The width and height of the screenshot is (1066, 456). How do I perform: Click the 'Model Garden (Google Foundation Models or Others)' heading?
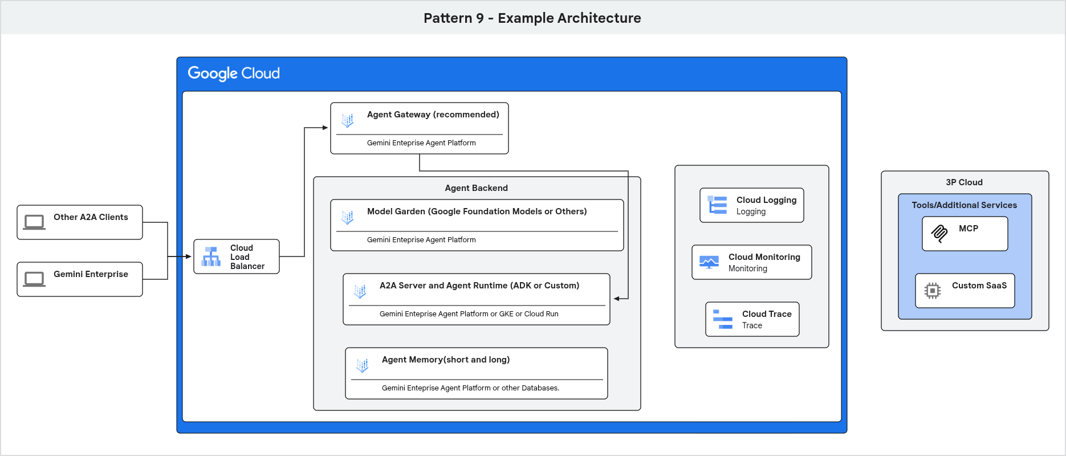[477, 211]
